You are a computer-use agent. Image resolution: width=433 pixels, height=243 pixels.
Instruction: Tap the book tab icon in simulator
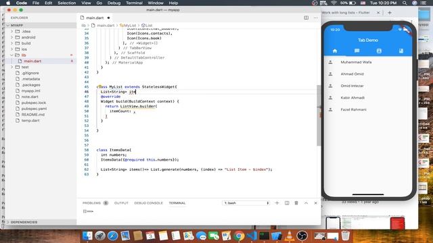[x=401, y=51]
